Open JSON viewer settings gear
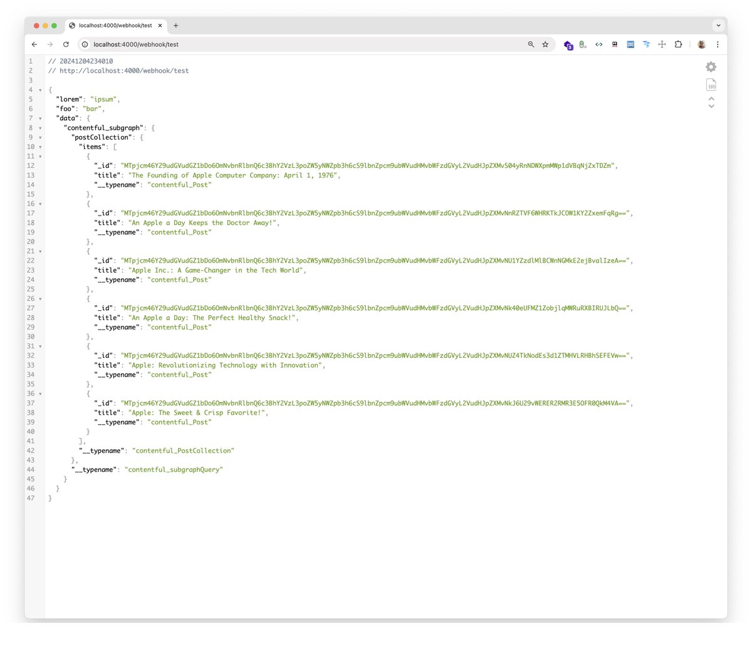Viewport: 752px width, 651px height. [x=711, y=67]
